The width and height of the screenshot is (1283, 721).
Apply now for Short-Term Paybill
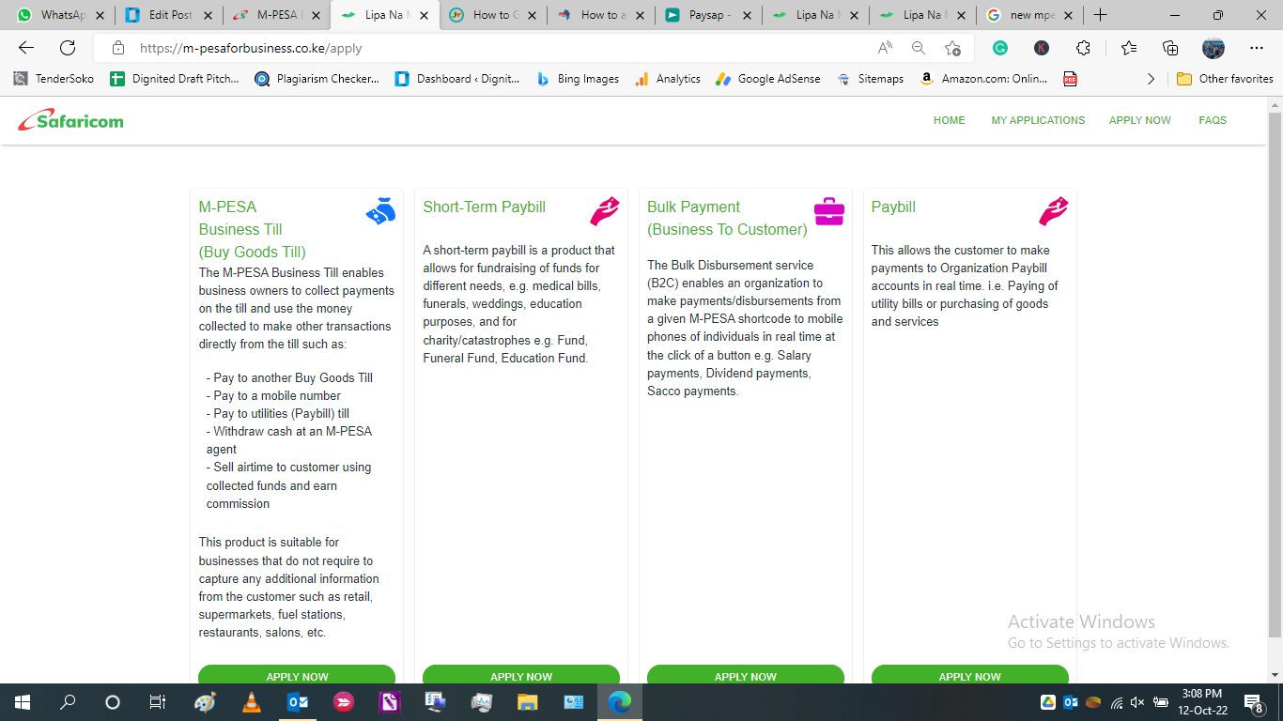521,674
